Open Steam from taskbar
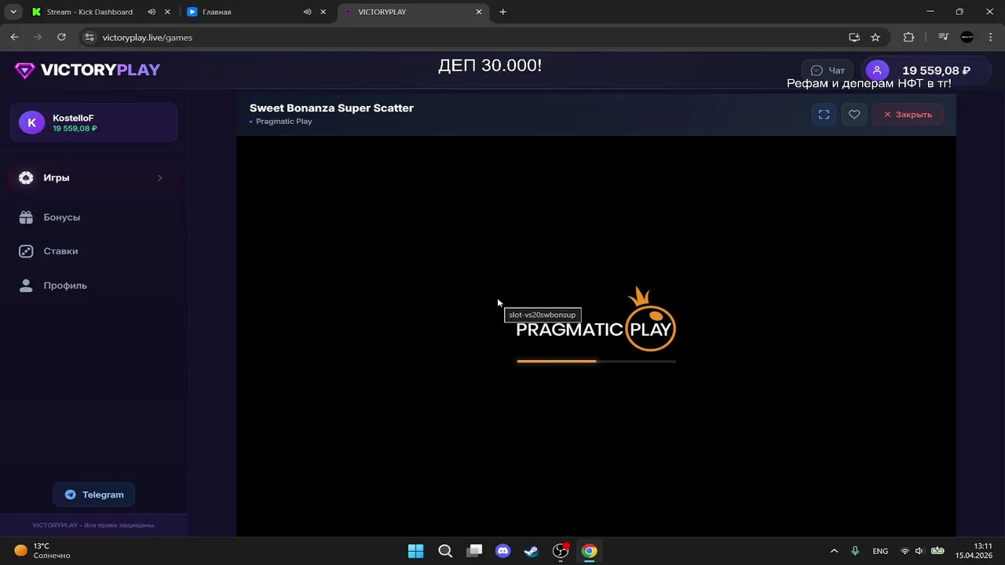Viewport: 1005px width, 565px height. point(532,551)
